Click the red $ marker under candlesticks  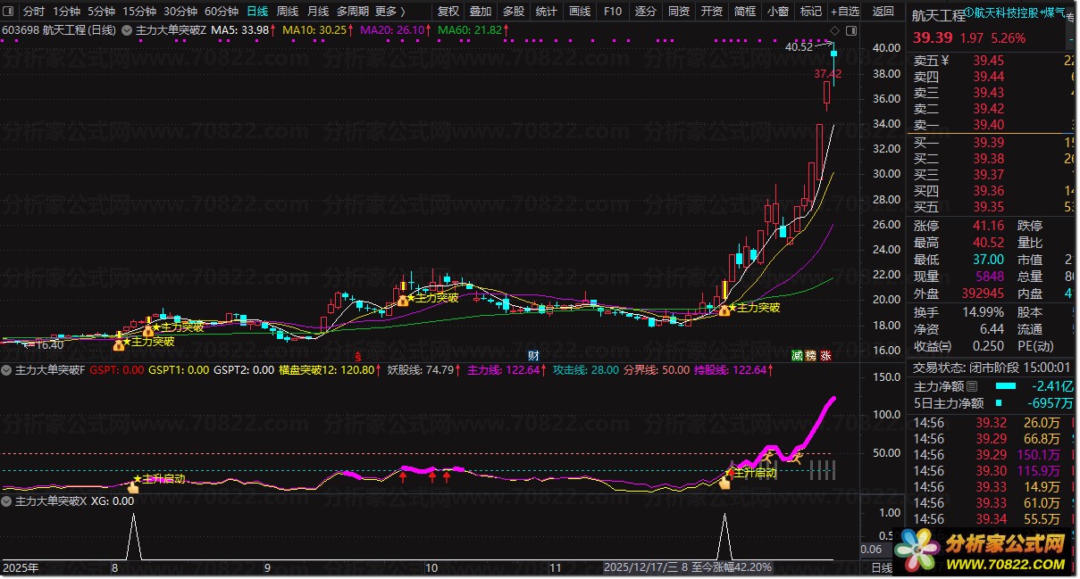click(358, 355)
